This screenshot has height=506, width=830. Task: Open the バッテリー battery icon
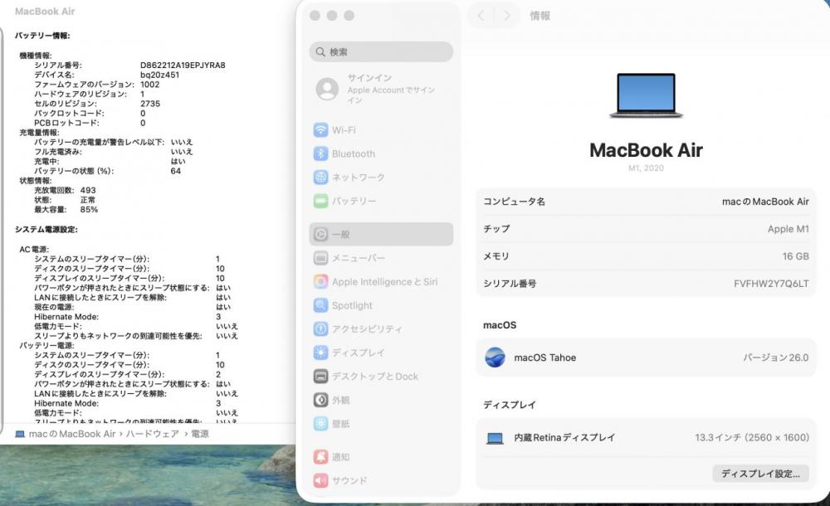coord(320,201)
